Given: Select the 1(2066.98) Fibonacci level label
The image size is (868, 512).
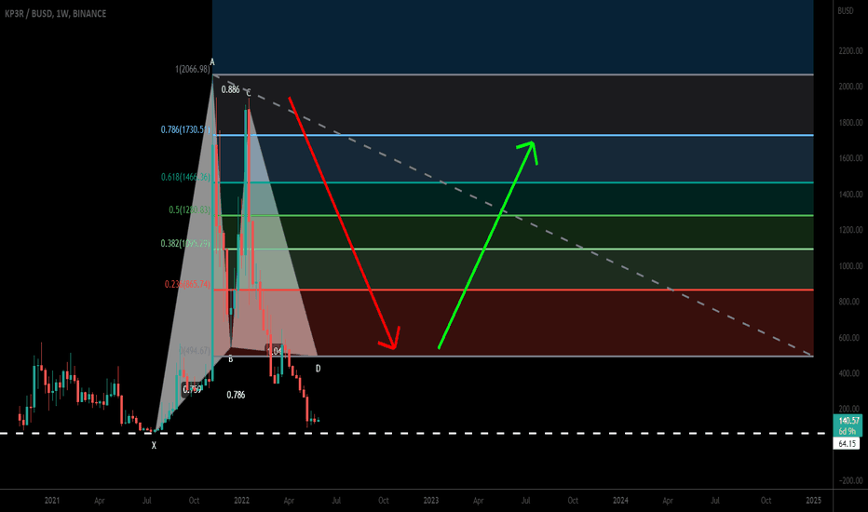Looking at the screenshot, I should (193, 69).
